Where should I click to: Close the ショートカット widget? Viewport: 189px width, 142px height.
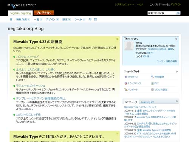coord(177,72)
